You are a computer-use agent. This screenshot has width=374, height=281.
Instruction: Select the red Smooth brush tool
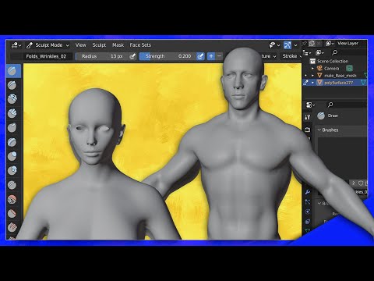coord(12,200)
